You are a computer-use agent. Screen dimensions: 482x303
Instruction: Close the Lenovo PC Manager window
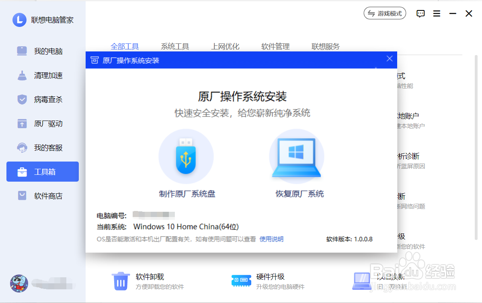coord(469,14)
